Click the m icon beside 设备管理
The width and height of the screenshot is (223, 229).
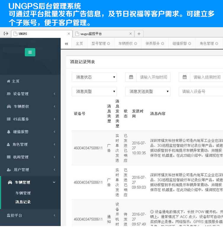[9, 94]
